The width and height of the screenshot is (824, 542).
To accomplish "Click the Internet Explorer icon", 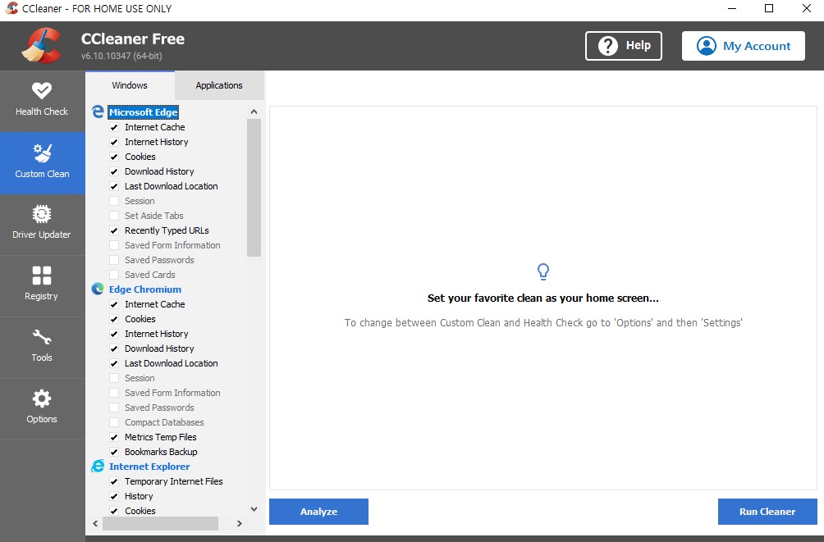I will click(x=98, y=466).
